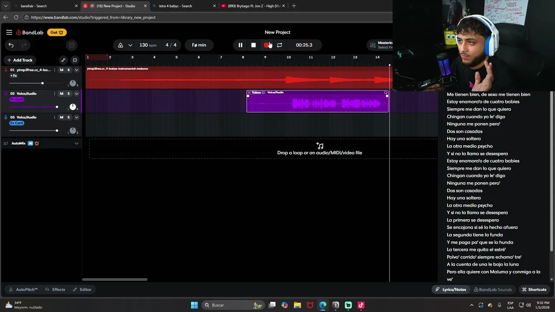Expand track 03 options chevron

coord(76,117)
